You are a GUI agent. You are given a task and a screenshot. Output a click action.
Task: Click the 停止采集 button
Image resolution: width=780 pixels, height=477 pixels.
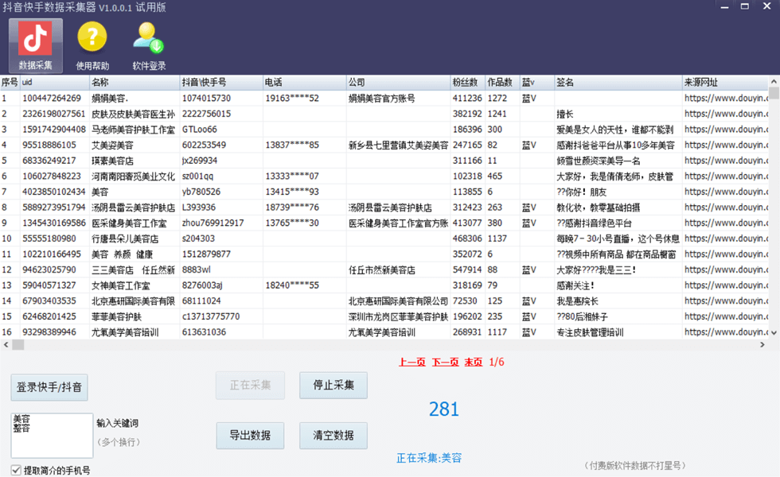(x=333, y=385)
